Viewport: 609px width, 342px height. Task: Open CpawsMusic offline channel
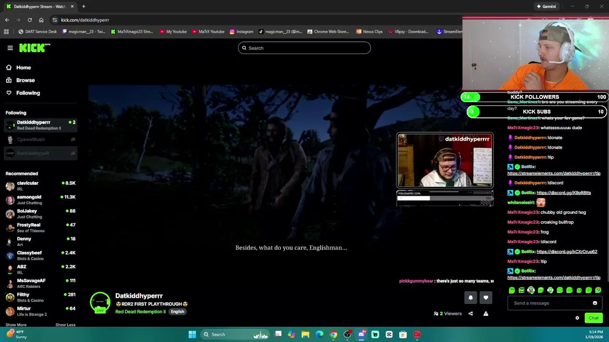[40, 139]
